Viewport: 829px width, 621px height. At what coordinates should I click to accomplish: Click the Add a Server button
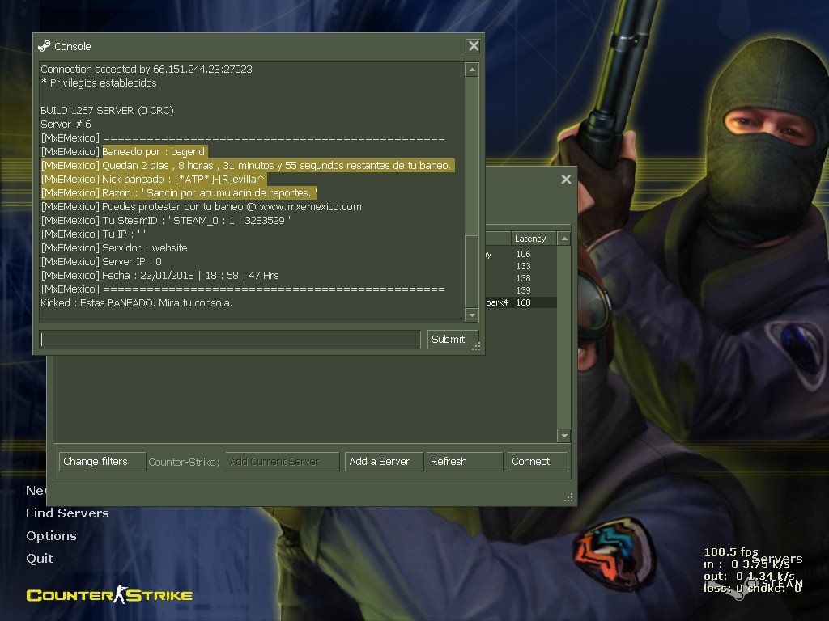click(384, 462)
